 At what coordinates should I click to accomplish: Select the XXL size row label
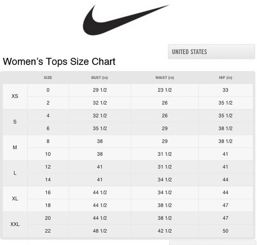(15, 224)
